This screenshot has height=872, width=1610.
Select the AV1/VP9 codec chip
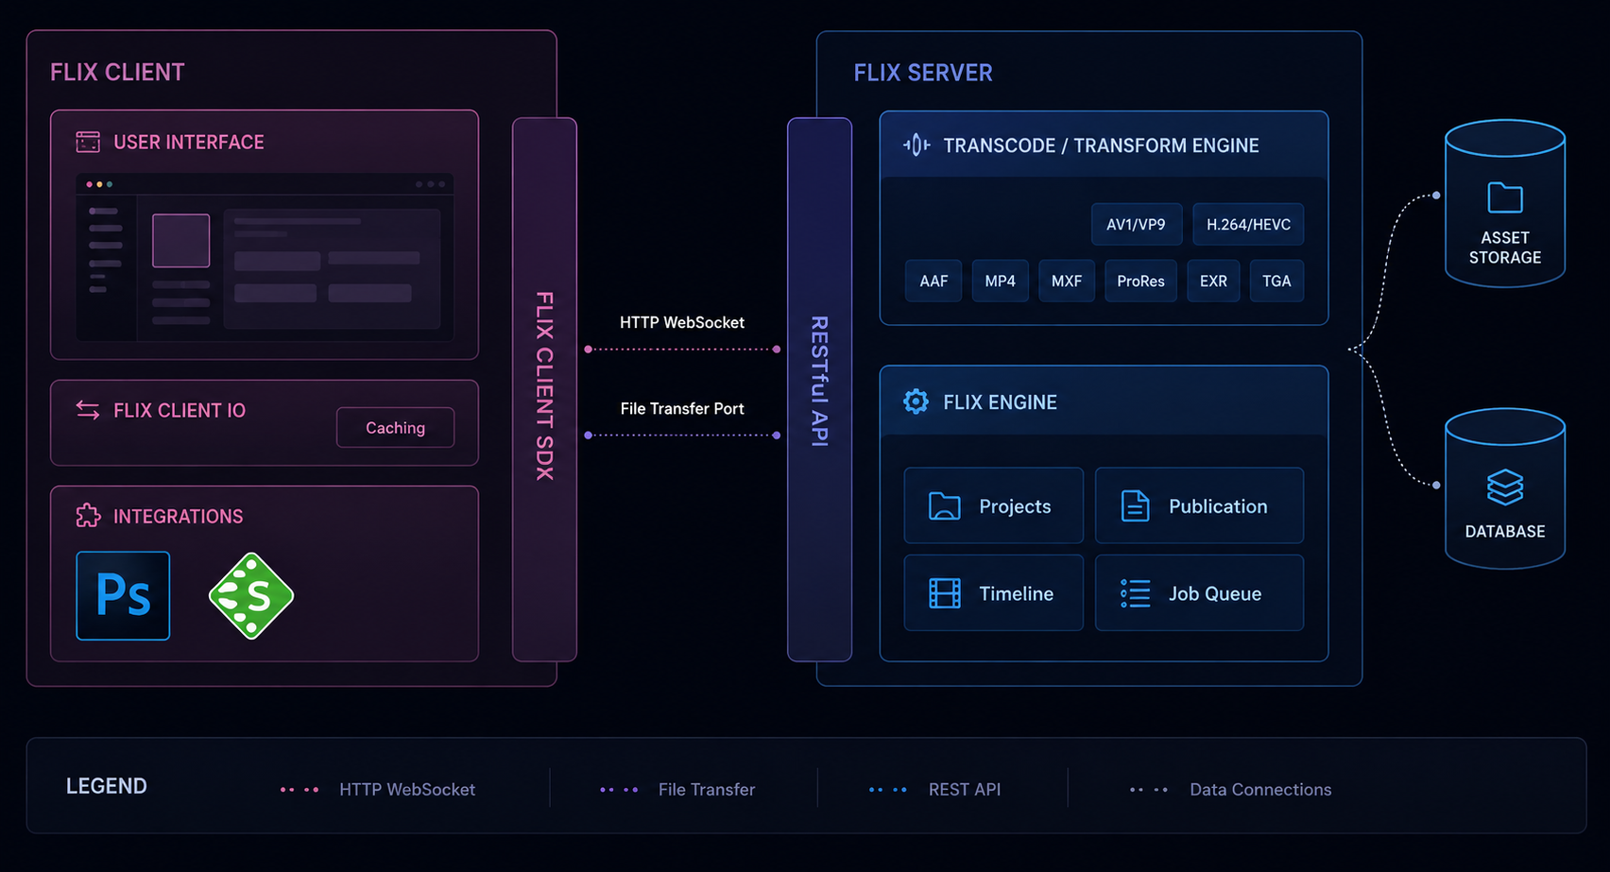(1136, 225)
